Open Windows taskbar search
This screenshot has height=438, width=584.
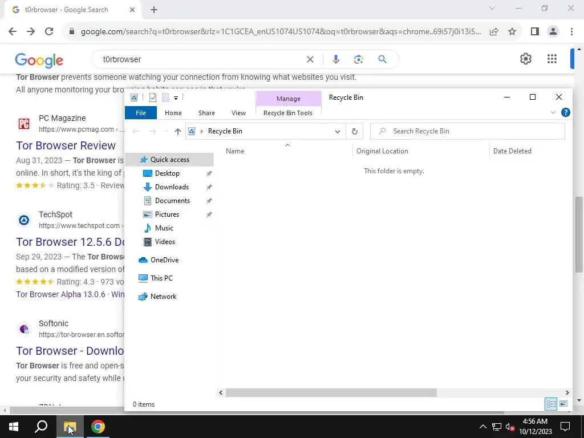(41, 427)
